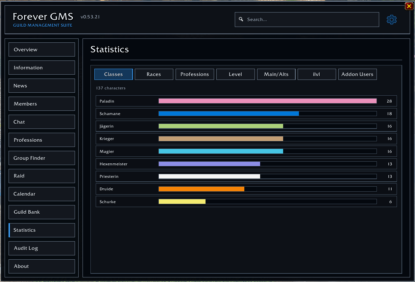Open settings via the gear icon
This screenshot has width=415, height=282.
tap(392, 20)
